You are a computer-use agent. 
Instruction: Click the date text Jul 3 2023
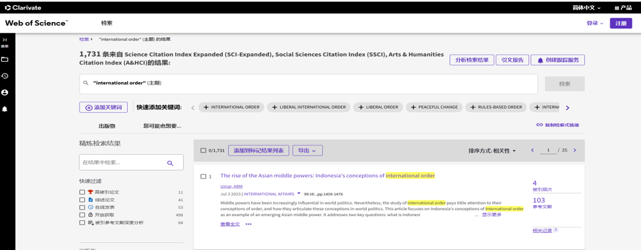point(231,194)
